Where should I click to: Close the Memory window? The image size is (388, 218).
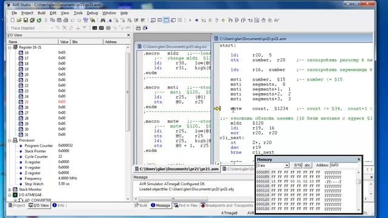pyautogui.click(x=359, y=159)
